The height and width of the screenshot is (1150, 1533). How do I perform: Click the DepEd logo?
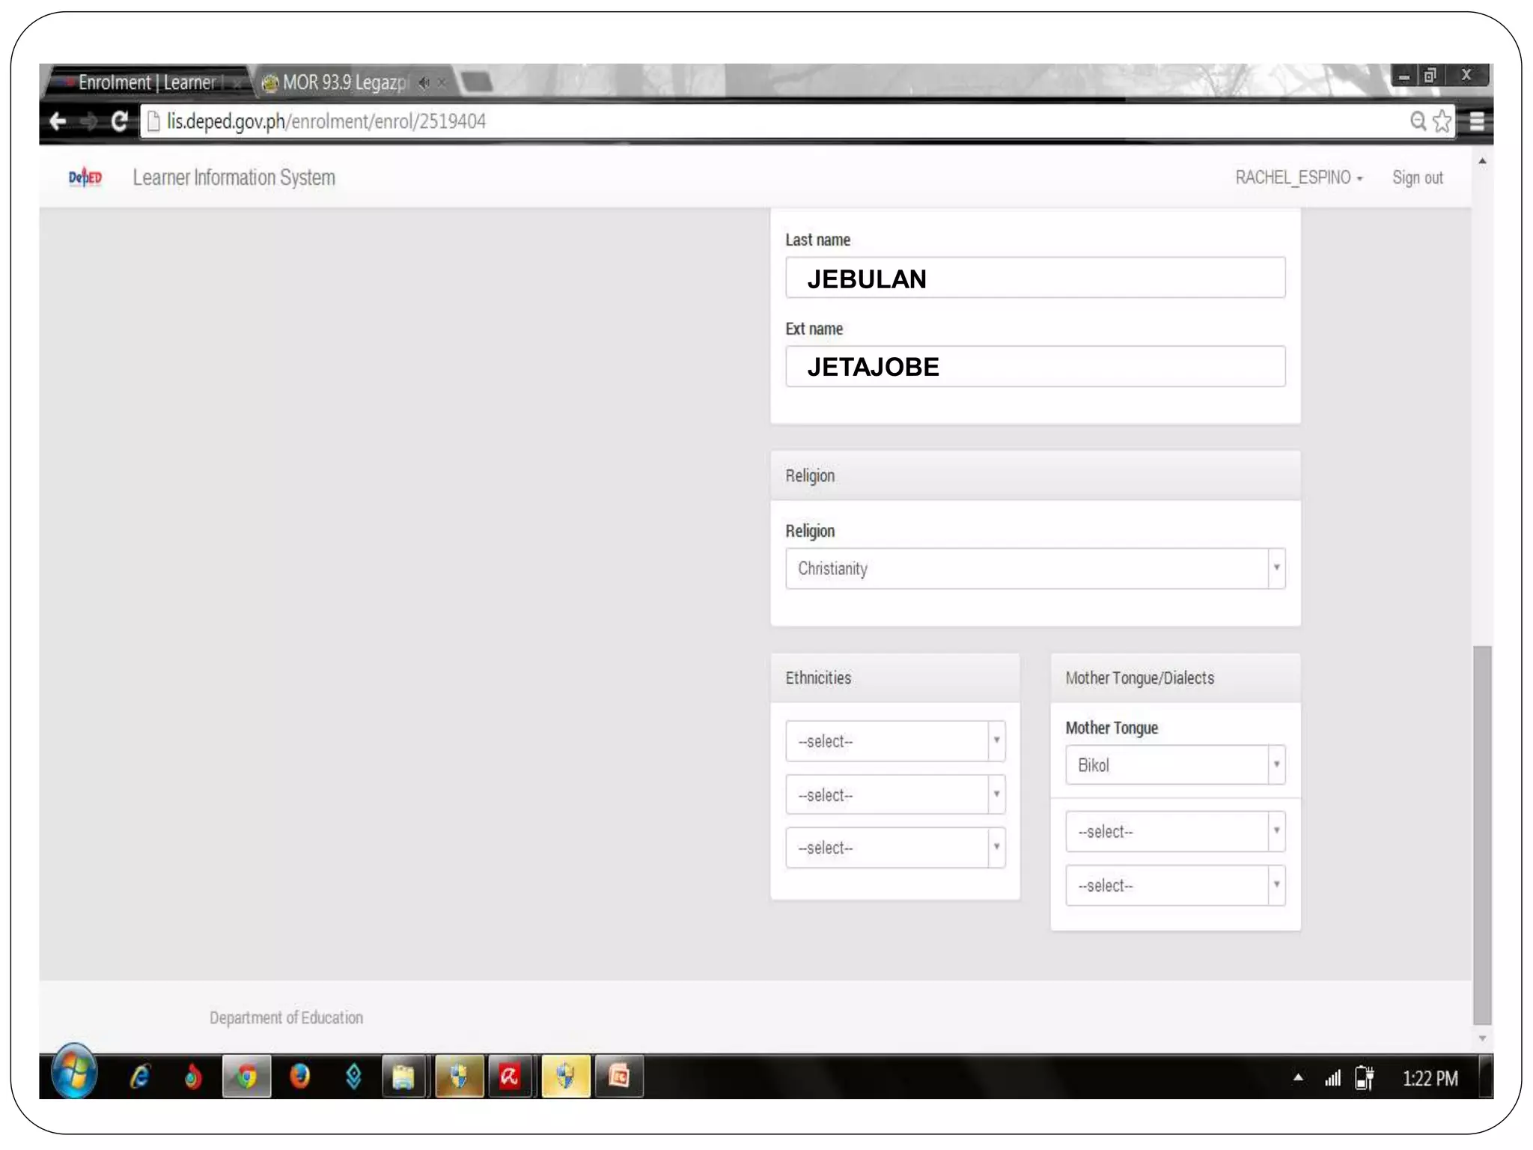85,177
